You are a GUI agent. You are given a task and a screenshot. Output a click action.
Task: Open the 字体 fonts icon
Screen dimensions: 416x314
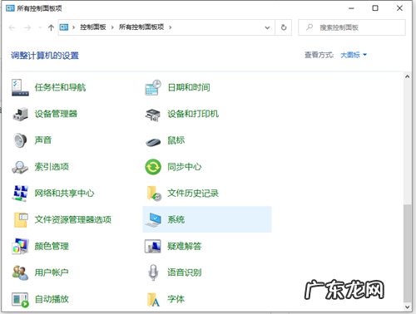(153, 300)
